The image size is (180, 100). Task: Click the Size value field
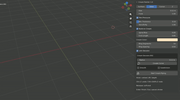click(x=157, y=11)
